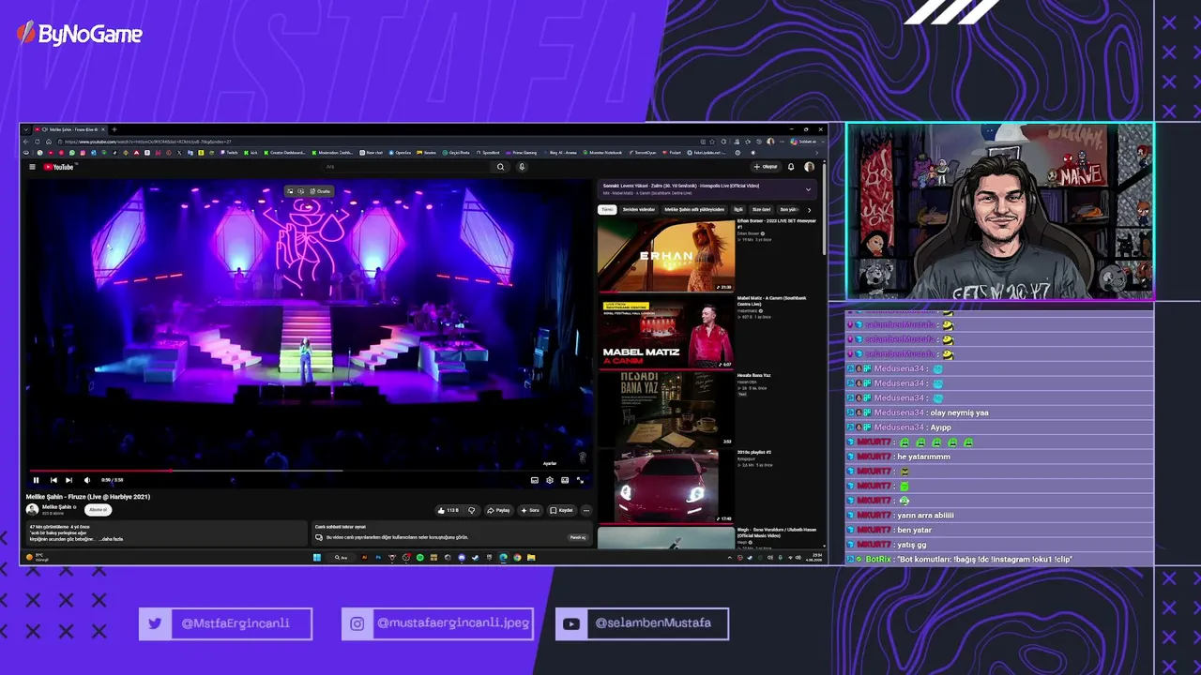
Task: Skip to the previous video
Action: (x=53, y=480)
